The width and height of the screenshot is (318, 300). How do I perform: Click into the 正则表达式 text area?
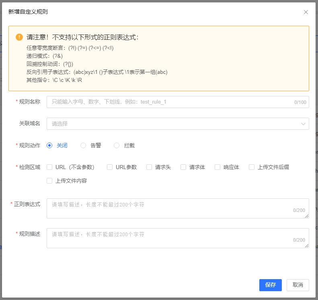[x=178, y=208]
